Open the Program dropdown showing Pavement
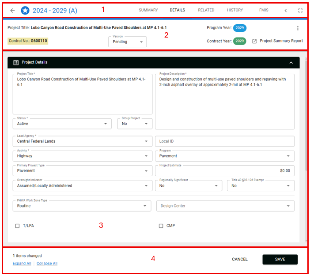The image size is (310, 276). [x=225, y=156]
